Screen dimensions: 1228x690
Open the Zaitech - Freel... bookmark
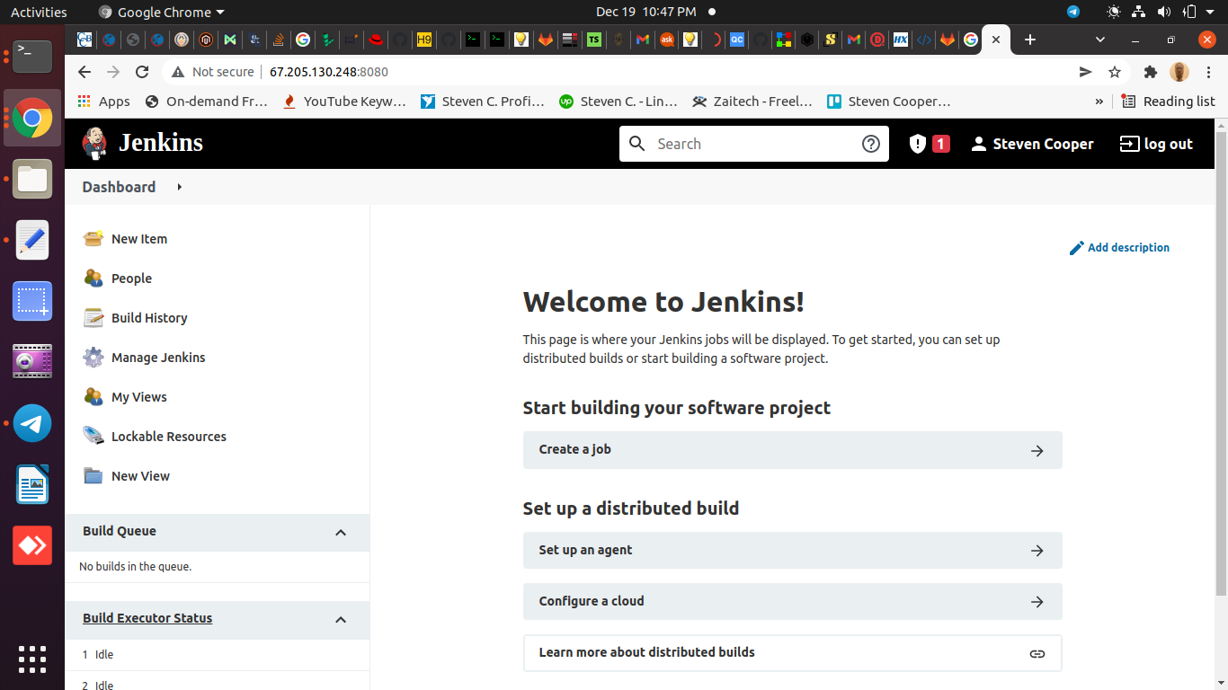[752, 102]
